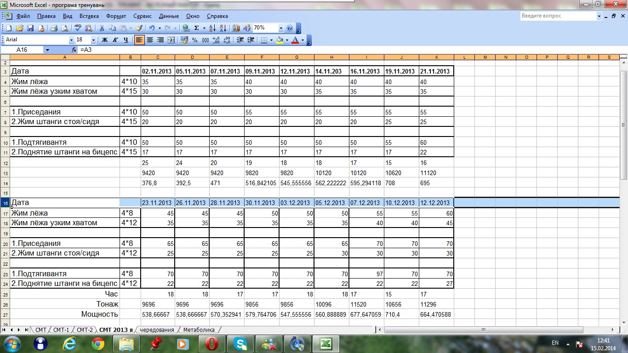Screen dimensions: 628x353
Task: Click the Введите вопрос help search box
Action: (558, 16)
